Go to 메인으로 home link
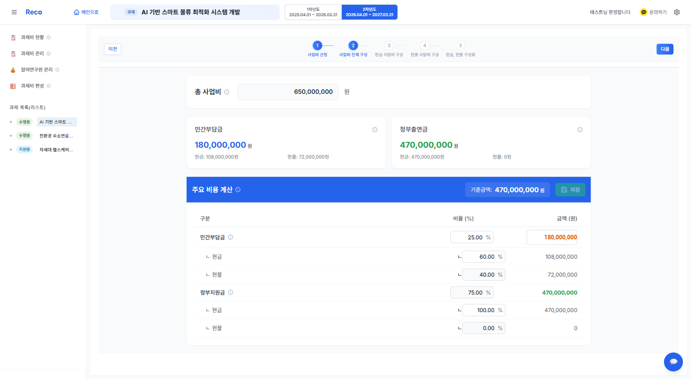Image resolution: width=691 pixels, height=379 pixels. pyautogui.click(x=86, y=12)
